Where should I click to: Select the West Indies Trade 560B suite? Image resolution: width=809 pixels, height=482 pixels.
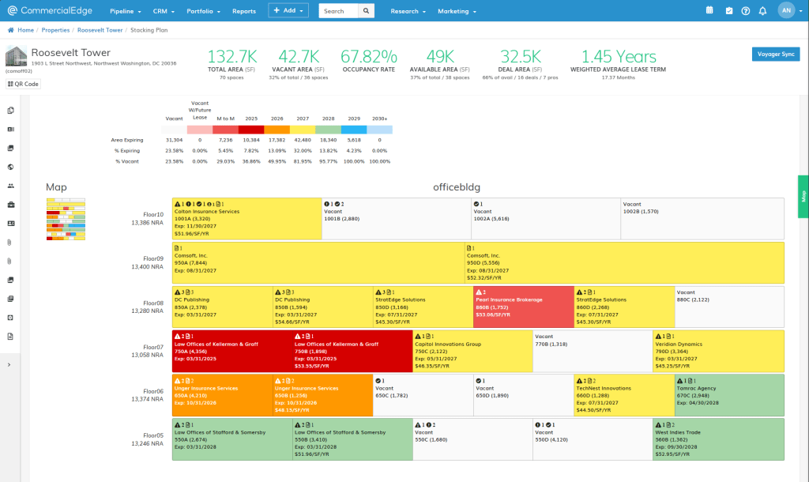click(x=719, y=439)
